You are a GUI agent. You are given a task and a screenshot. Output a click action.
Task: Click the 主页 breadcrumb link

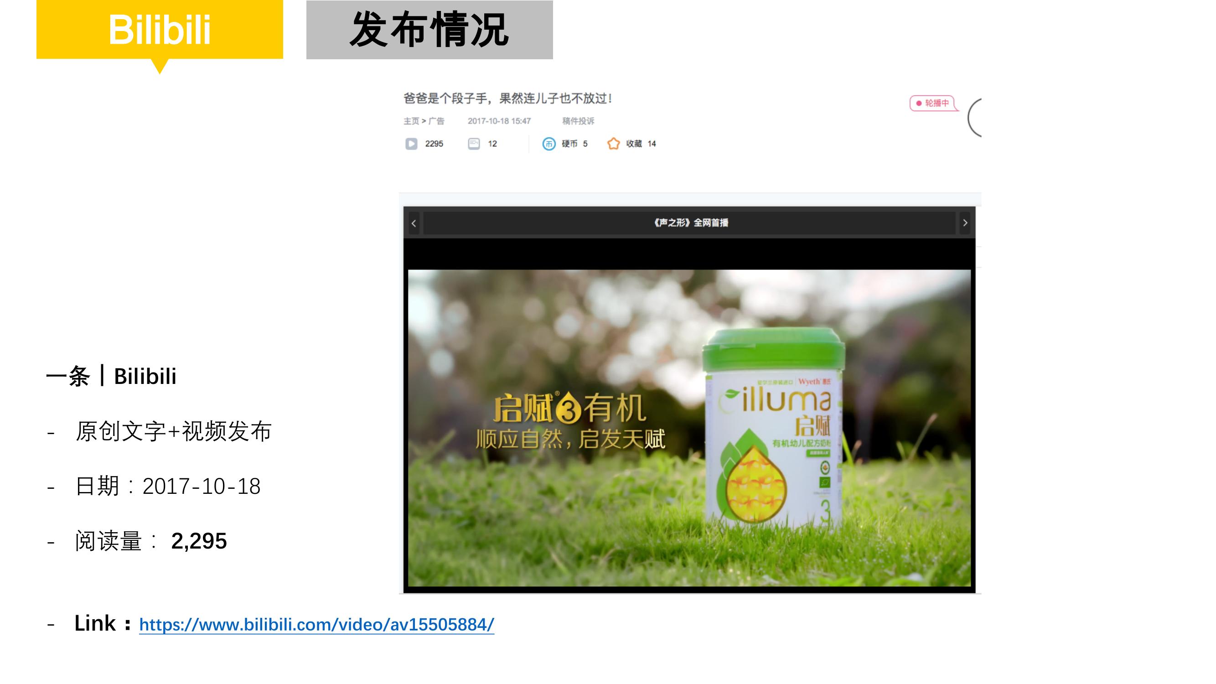(411, 121)
